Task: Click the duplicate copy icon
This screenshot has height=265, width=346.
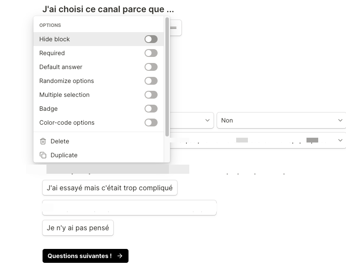Action: pos(43,155)
